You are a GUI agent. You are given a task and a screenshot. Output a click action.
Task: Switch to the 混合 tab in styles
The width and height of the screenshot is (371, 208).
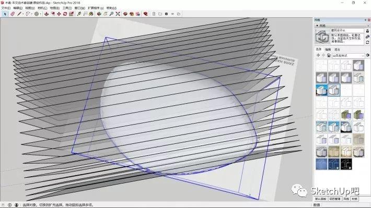pyautogui.click(x=337, y=50)
